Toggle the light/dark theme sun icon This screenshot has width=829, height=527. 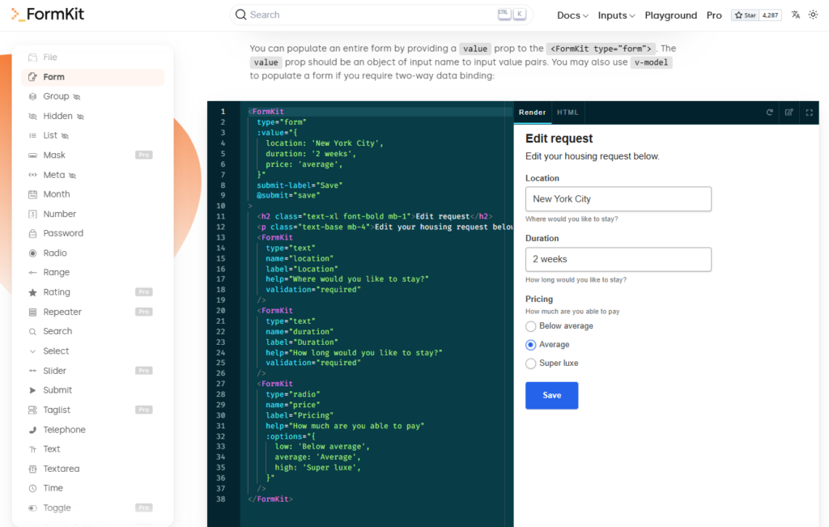813,15
